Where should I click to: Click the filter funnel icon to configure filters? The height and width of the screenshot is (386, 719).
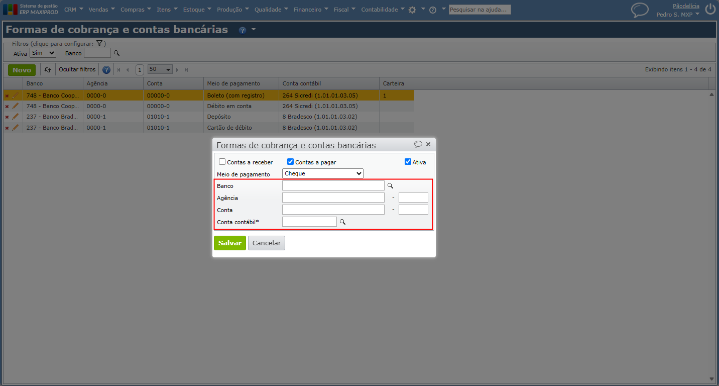pyautogui.click(x=99, y=44)
